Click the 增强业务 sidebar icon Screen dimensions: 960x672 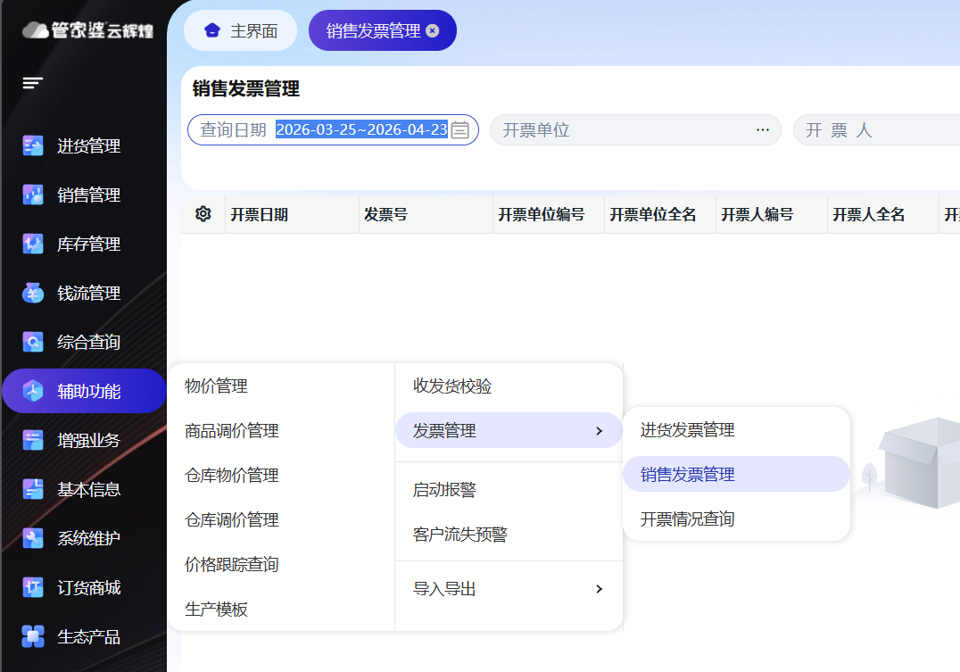[x=33, y=440]
